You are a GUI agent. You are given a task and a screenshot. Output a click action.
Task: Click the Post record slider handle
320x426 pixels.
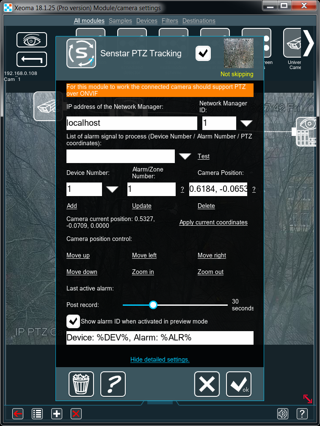(153, 305)
